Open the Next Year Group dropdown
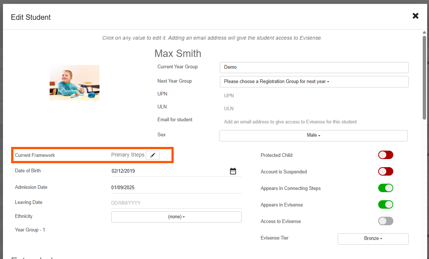429x259 pixels. [x=314, y=82]
